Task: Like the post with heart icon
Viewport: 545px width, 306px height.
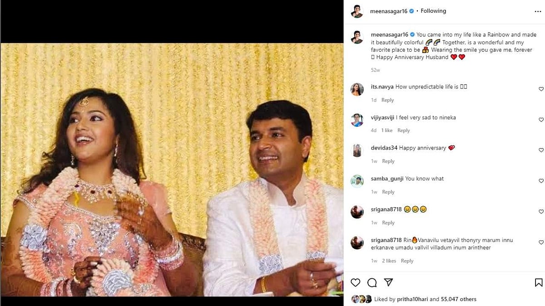Action: click(356, 283)
